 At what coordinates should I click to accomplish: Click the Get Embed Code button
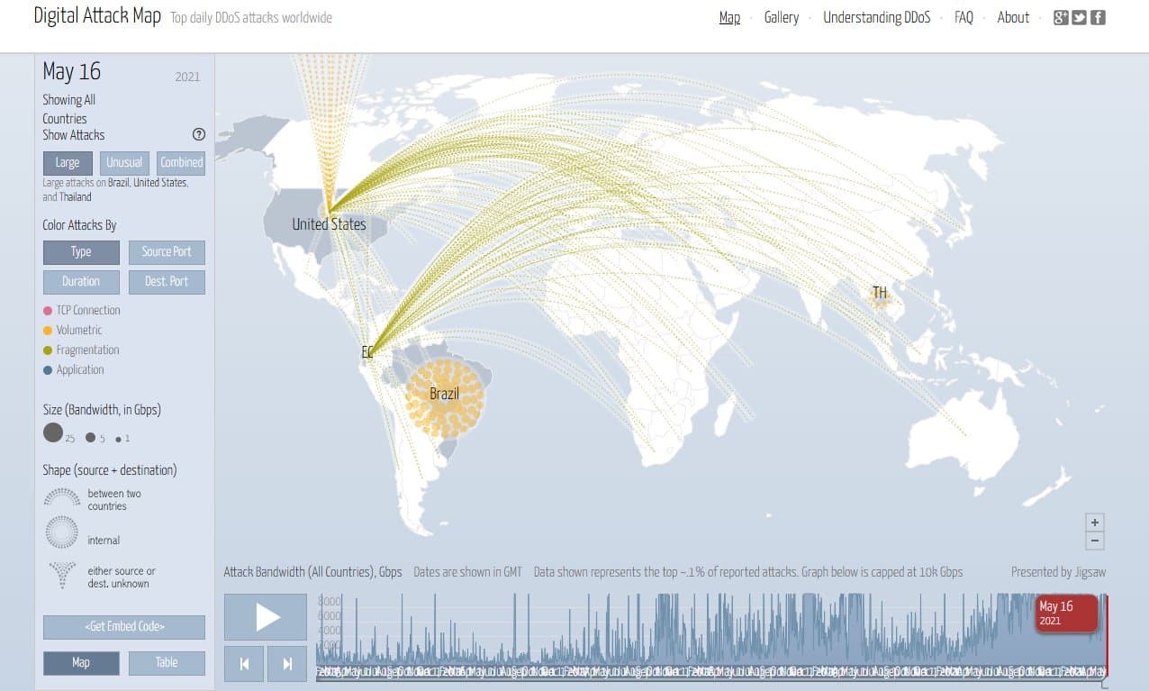pyautogui.click(x=124, y=627)
